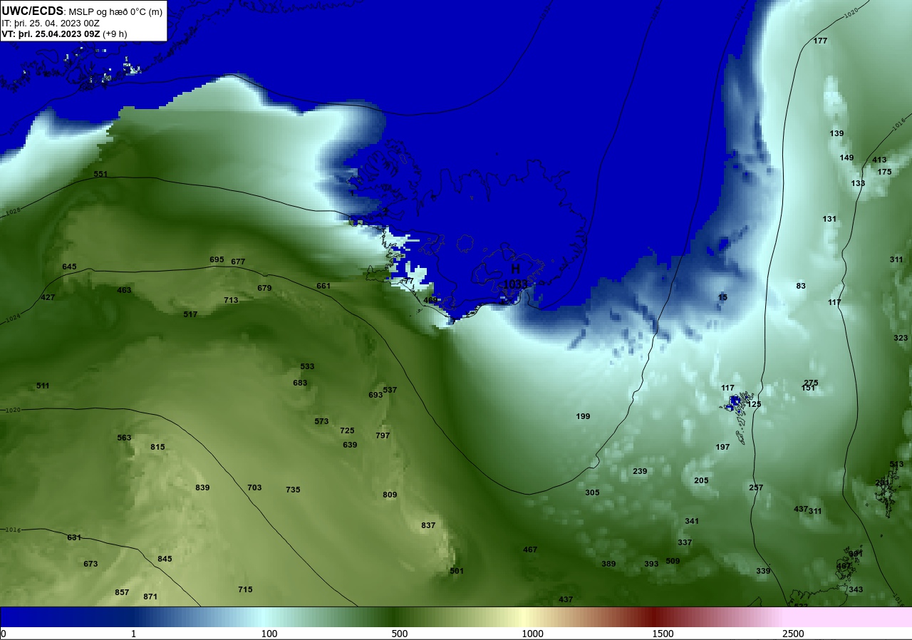Click the freezing level value 845
This screenshot has width=912, height=640.
coord(165,559)
